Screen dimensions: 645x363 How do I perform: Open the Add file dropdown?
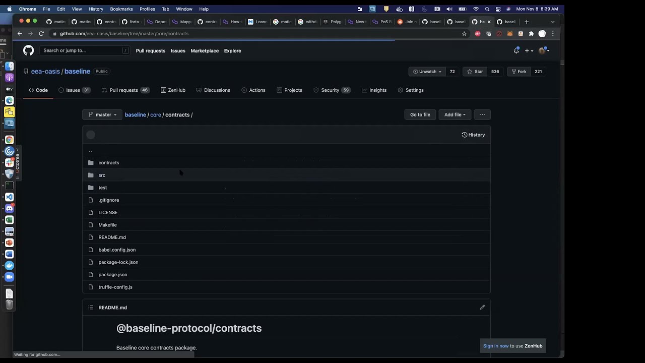tap(455, 114)
